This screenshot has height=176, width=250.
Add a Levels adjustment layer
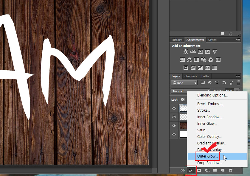[x=193, y=52]
